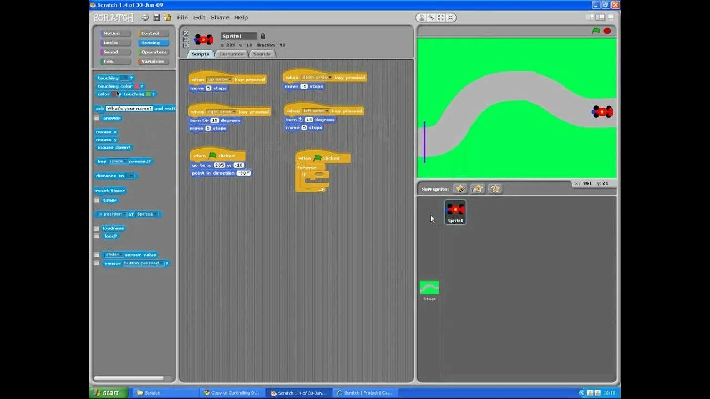Toggle the slider sensor value checkbox
This screenshot has height=399, width=710.
[x=97, y=255]
